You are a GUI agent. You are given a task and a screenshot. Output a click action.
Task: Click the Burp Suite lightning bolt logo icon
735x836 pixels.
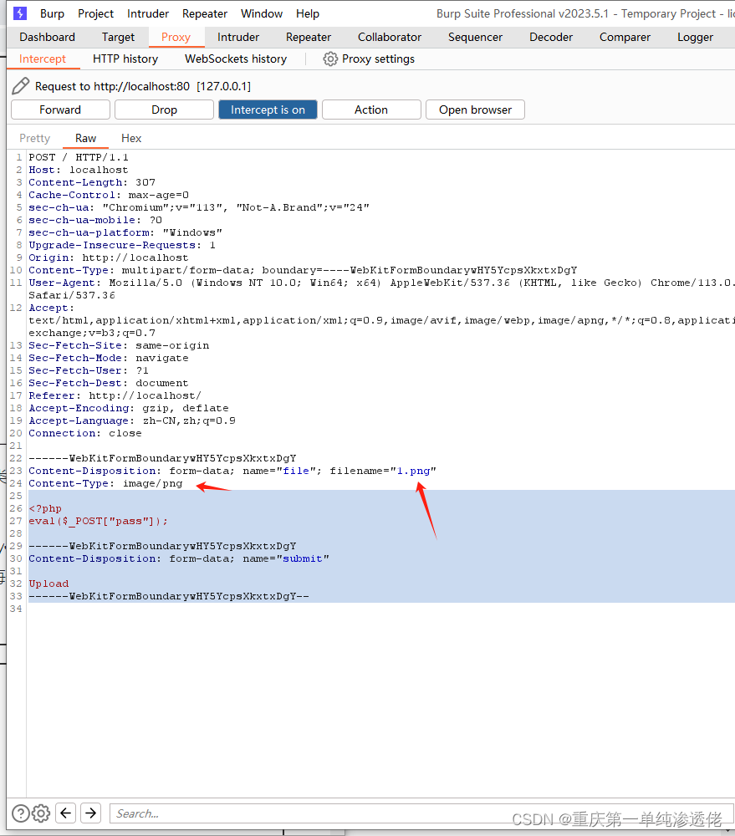18,13
